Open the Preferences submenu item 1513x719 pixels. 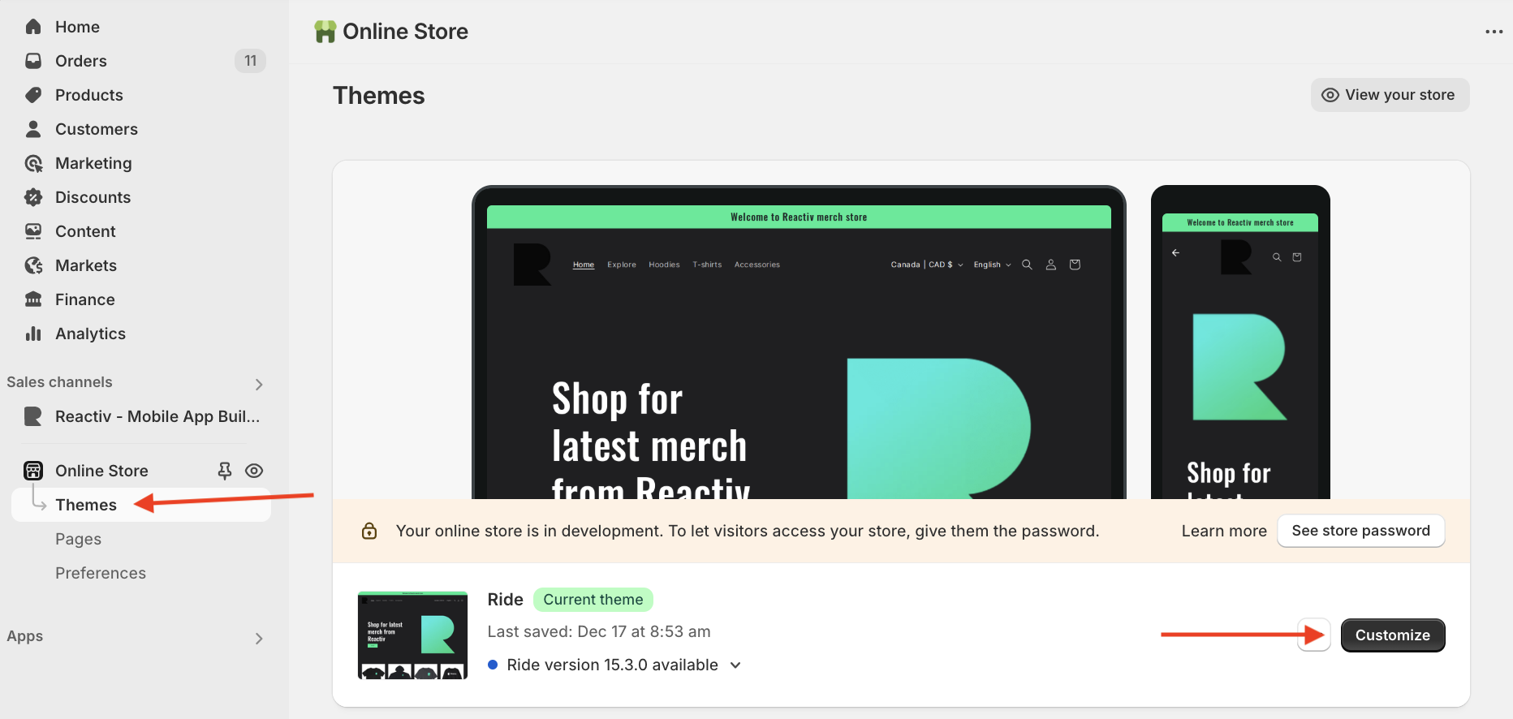pos(101,573)
